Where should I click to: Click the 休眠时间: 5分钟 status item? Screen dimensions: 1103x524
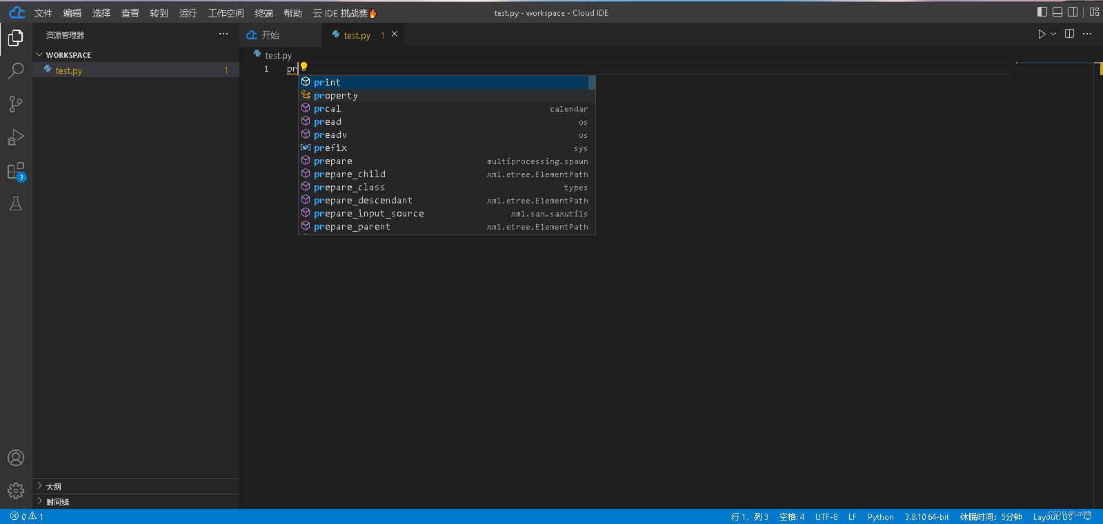coord(991,516)
